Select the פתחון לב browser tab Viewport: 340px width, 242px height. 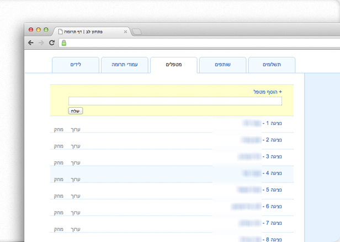(x=91, y=31)
